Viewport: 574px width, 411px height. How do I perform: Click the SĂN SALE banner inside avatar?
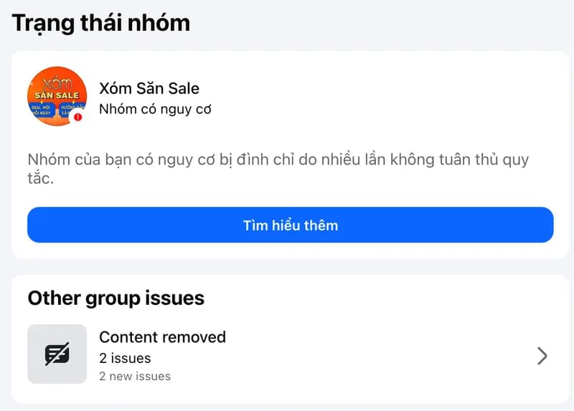pos(57,95)
